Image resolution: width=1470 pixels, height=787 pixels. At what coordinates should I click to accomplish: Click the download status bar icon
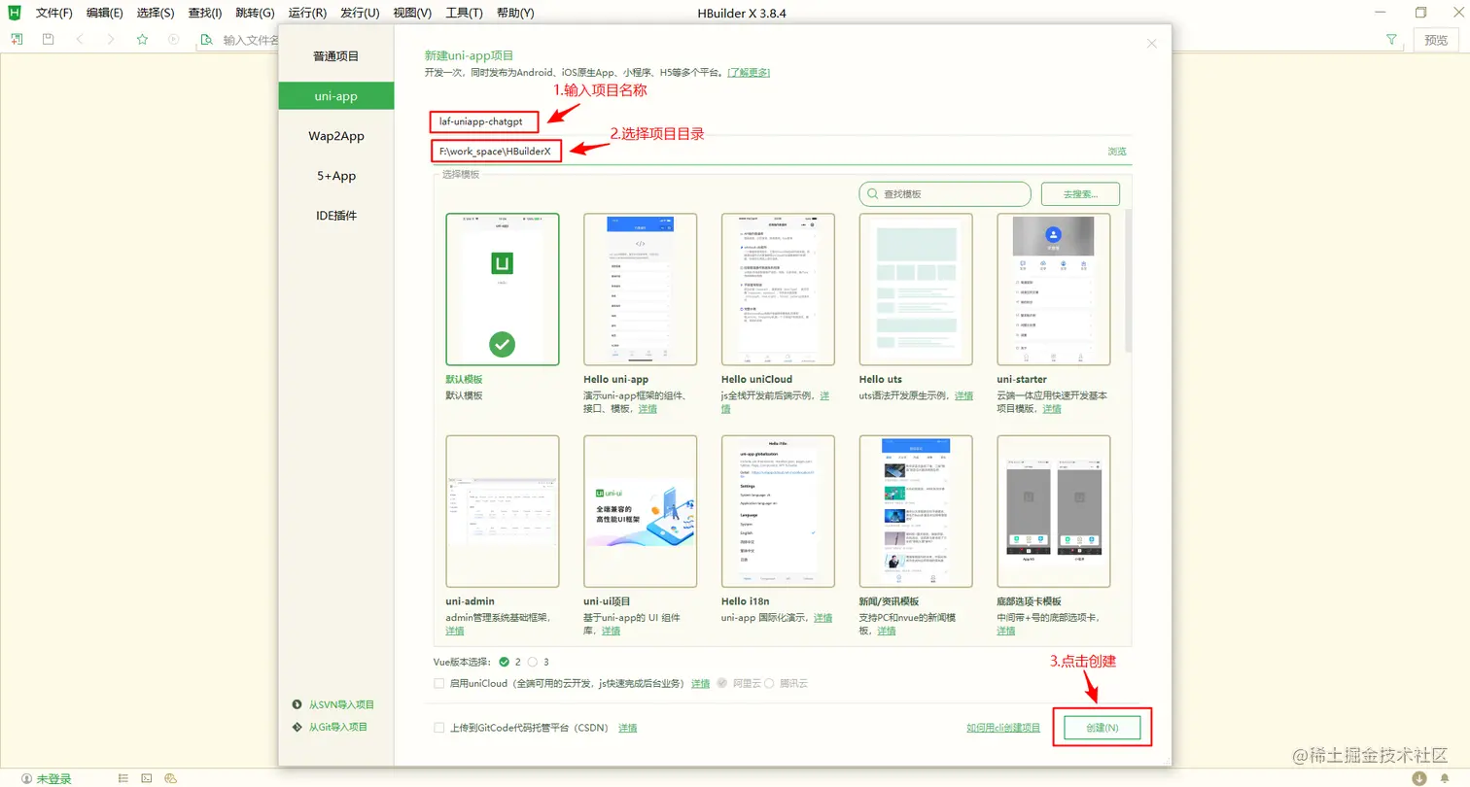(x=1419, y=778)
